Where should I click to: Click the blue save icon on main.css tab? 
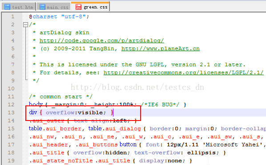point(42,7)
